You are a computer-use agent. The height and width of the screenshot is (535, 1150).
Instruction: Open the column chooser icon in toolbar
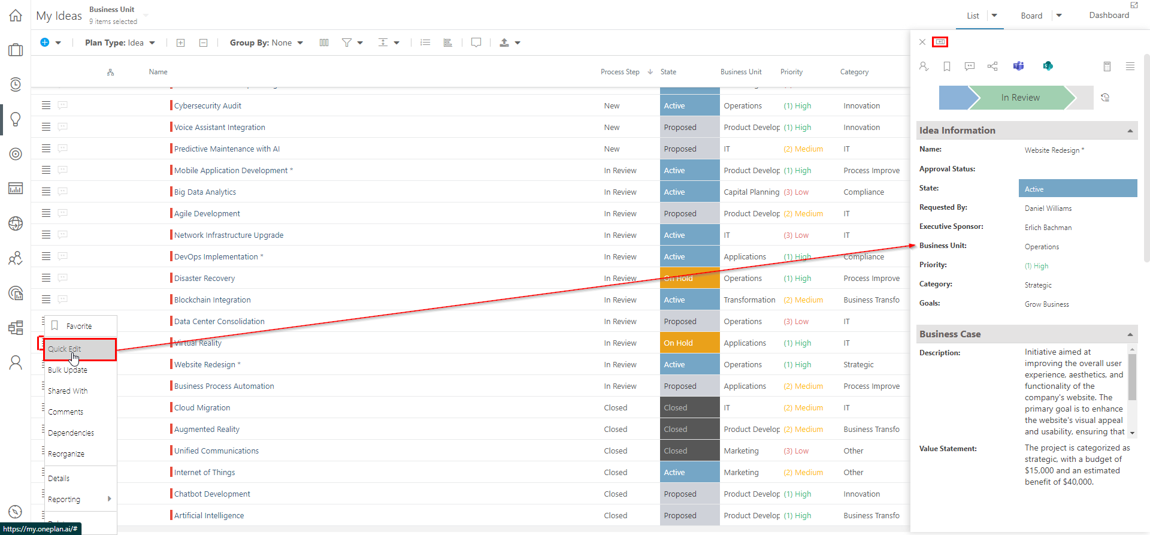tap(324, 43)
